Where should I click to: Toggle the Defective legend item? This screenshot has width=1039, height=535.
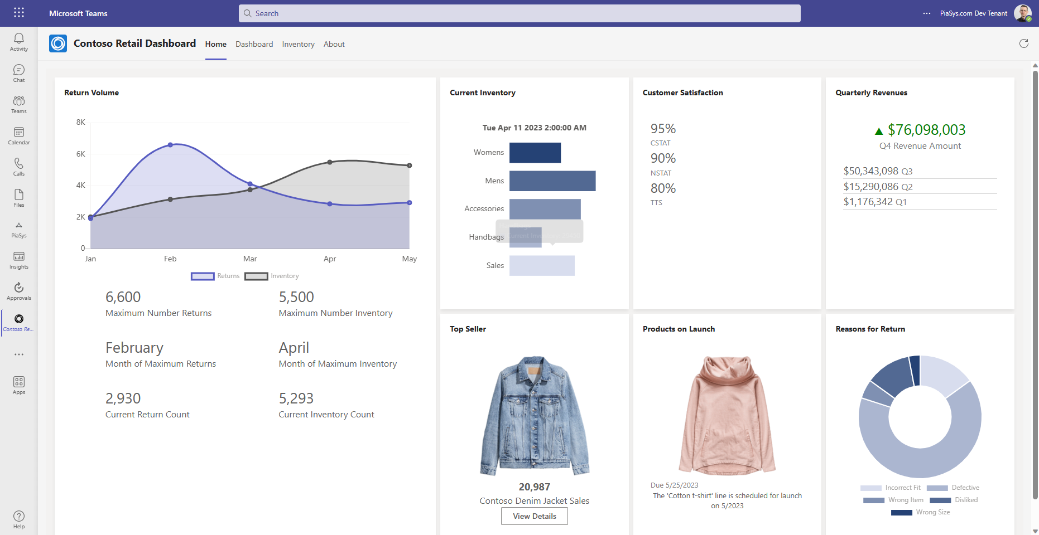(x=953, y=488)
